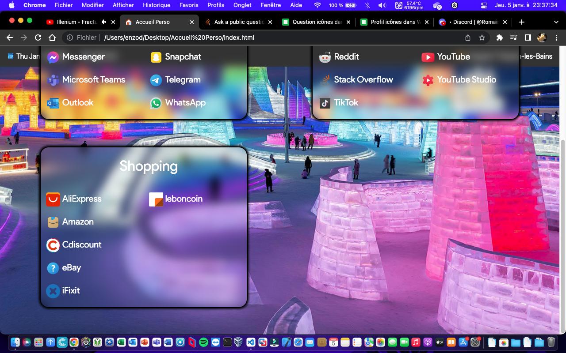The image size is (566, 353).
Task: Open the AliExpress icon link
Action: pos(53,199)
